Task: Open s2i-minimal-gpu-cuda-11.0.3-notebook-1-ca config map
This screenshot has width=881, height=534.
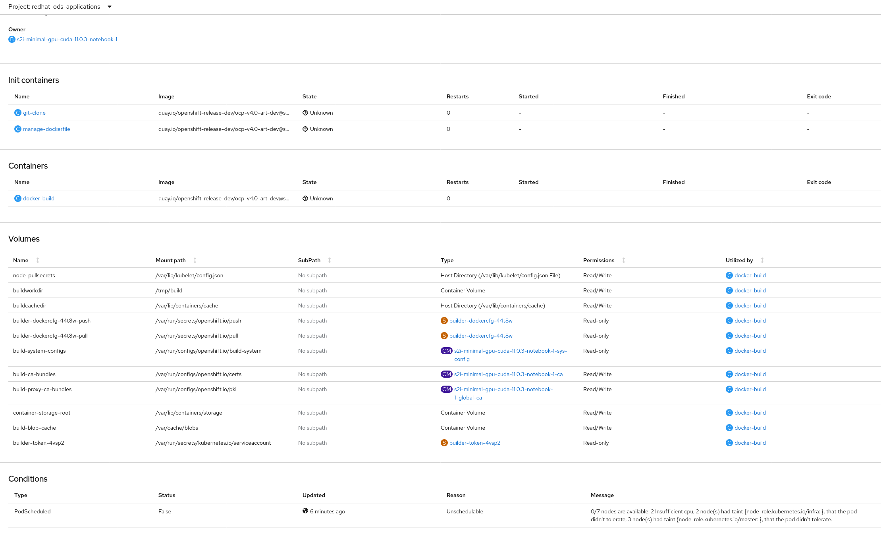Action: tap(508, 374)
